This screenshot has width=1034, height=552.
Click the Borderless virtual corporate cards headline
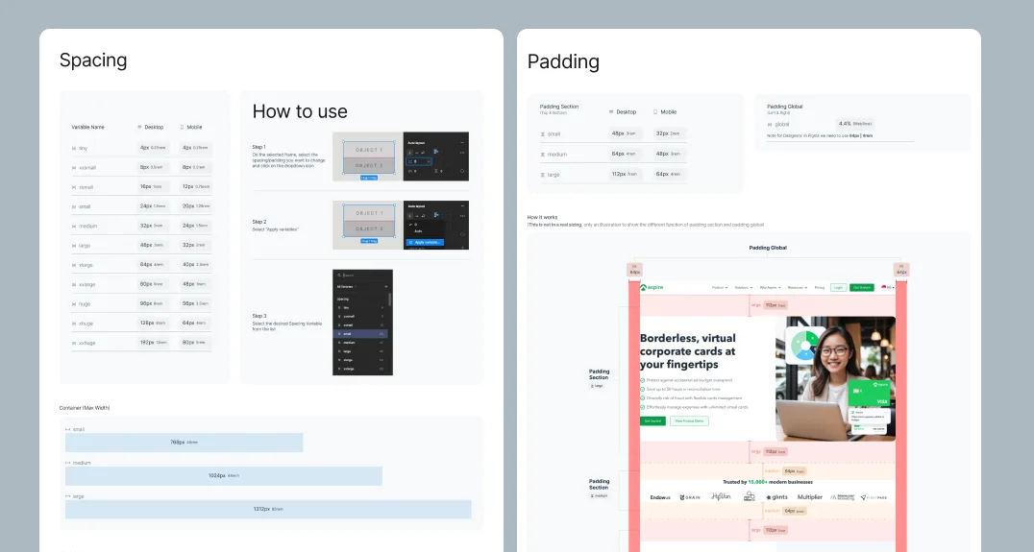coord(688,351)
